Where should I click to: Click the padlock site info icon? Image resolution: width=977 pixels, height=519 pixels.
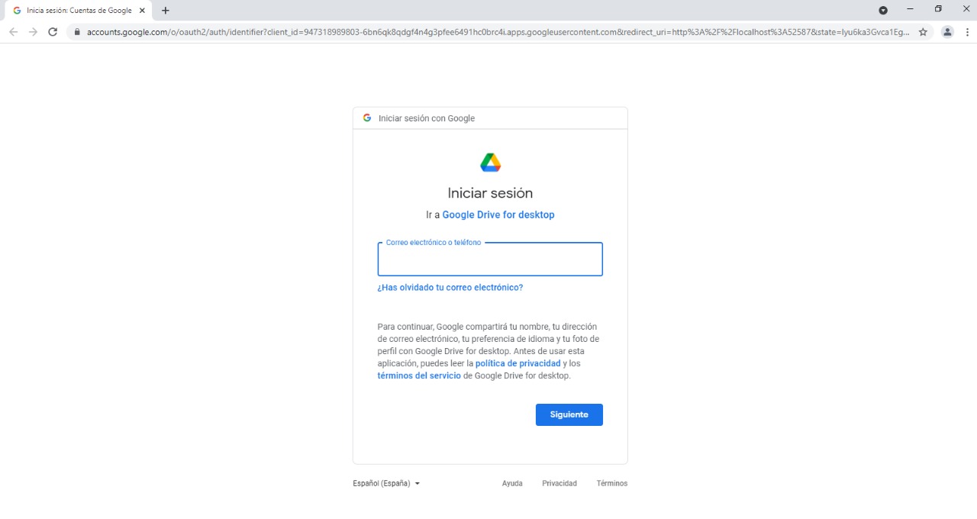(x=76, y=32)
